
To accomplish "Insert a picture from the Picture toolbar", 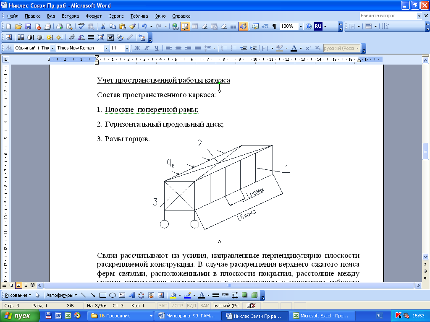I will click(x=9, y=37).
